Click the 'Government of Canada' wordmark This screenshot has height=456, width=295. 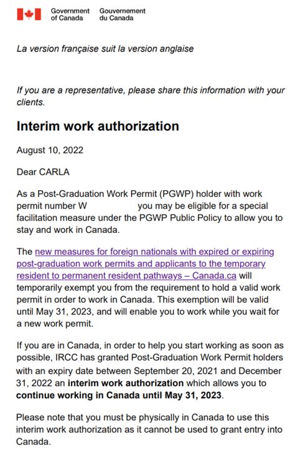pyautogui.click(x=70, y=14)
